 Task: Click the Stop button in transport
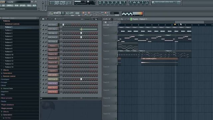[x=59, y=13]
